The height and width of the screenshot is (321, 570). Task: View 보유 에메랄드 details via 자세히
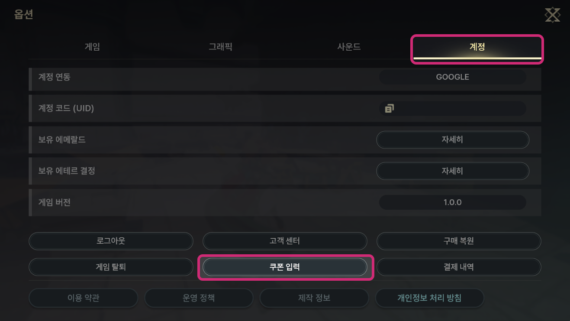452,140
